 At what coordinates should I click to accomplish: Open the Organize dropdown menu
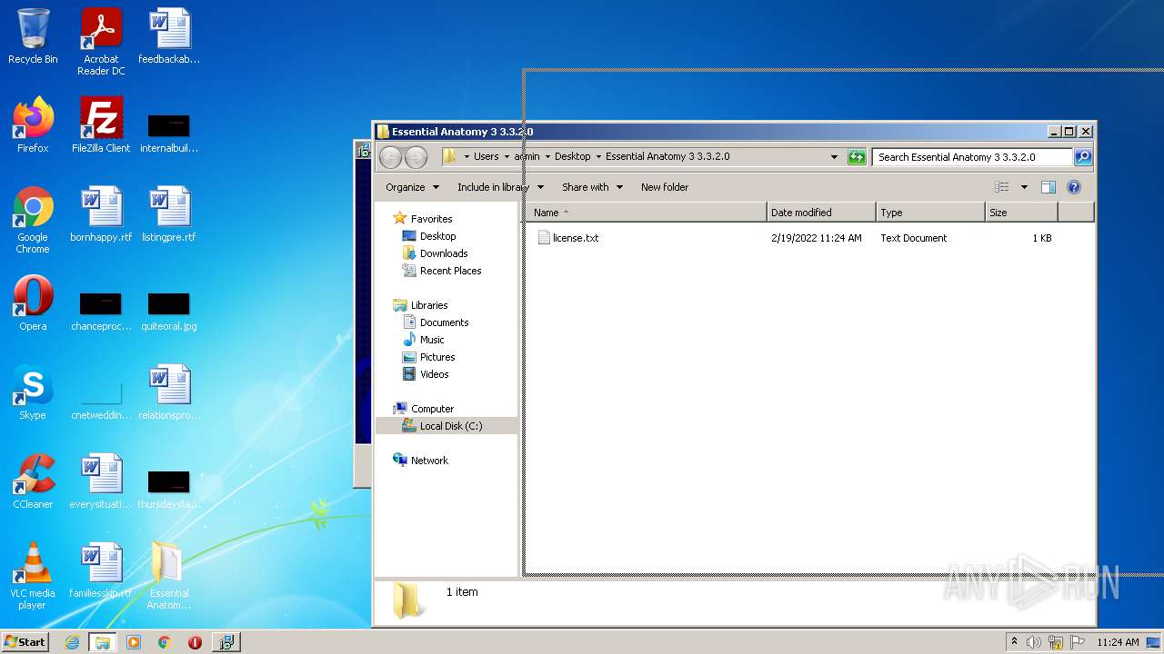412,187
